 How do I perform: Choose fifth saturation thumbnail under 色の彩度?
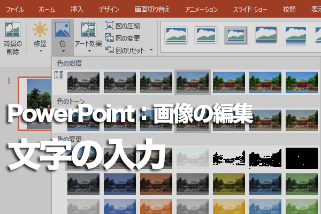(x=229, y=82)
